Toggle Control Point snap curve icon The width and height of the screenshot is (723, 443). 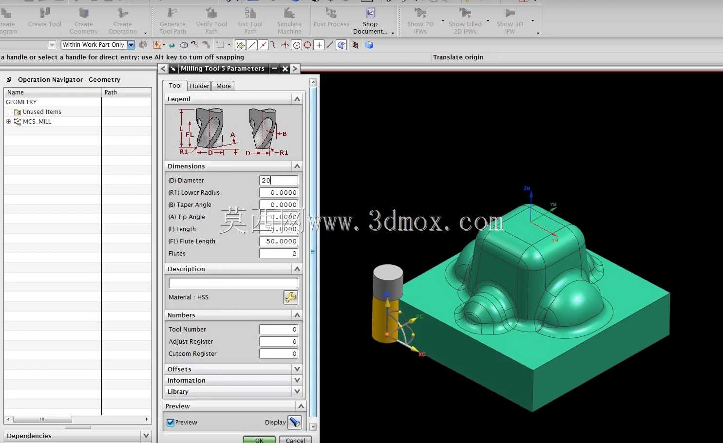[274, 45]
